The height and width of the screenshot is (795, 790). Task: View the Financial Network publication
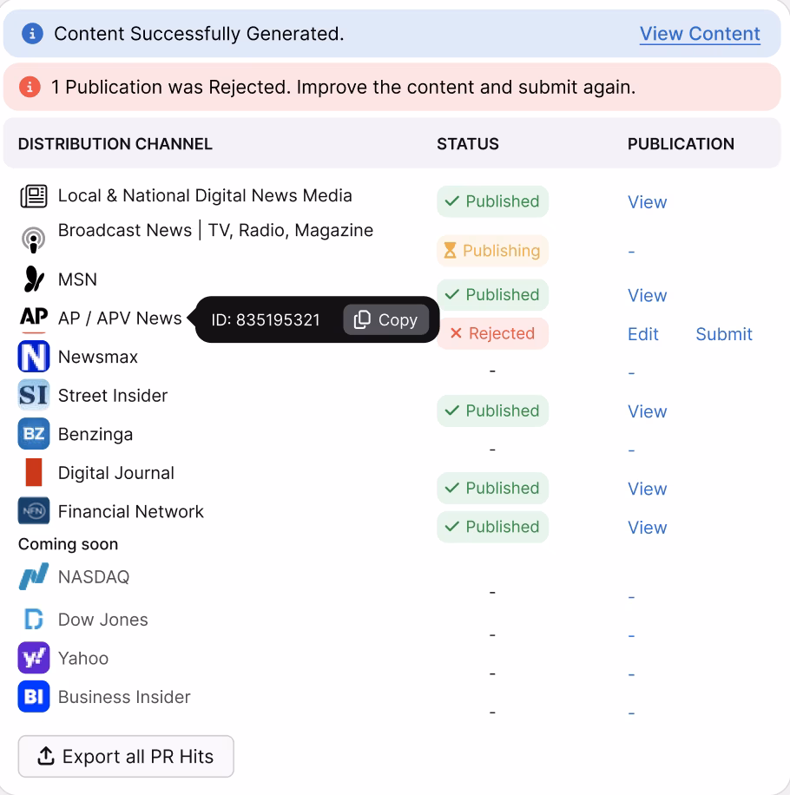coord(647,528)
